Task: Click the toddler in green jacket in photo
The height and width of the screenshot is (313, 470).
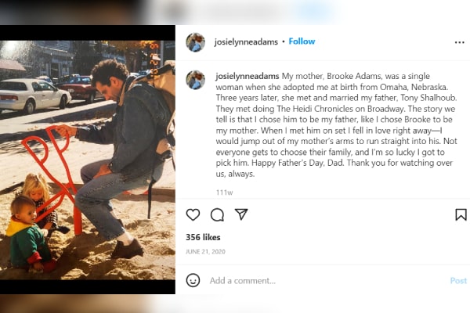Action: 28,234
